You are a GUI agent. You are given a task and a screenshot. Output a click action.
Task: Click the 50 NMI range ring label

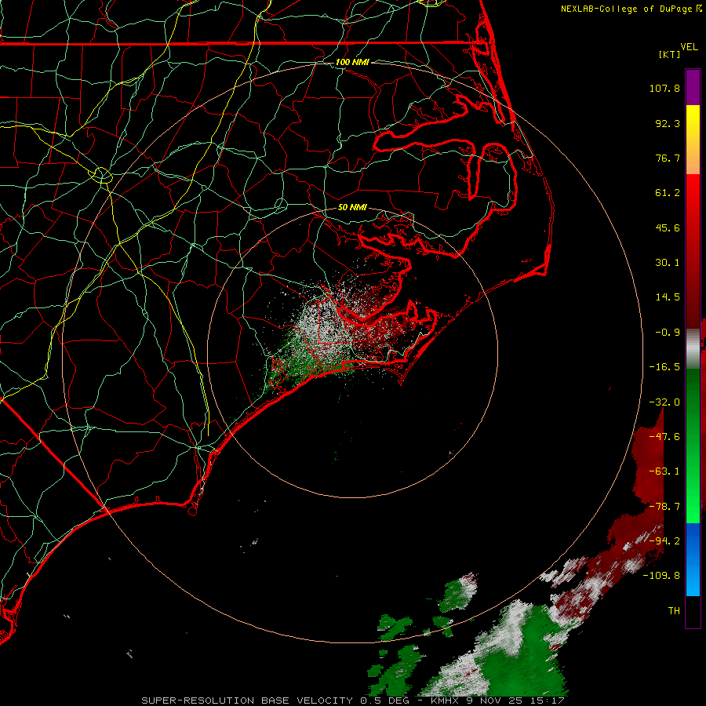point(352,208)
